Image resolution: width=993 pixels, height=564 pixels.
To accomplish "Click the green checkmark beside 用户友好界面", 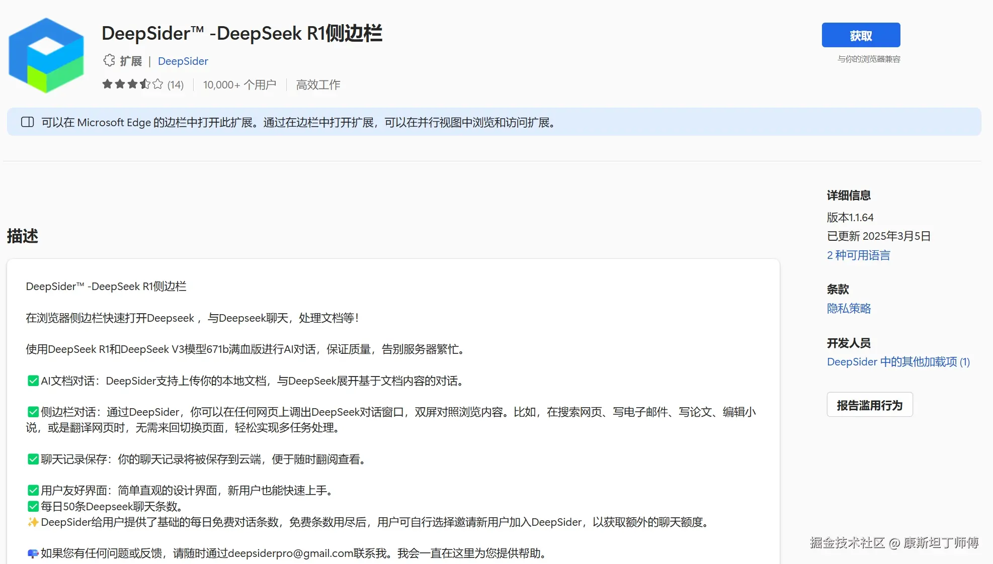I will [x=32, y=491].
